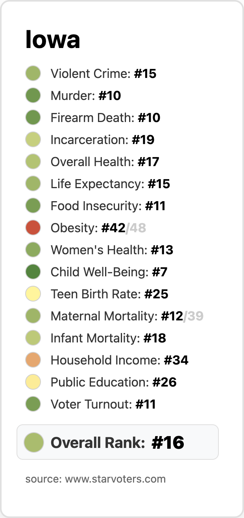
Task: Select the Women's Health #13 row
Action: (112, 250)
